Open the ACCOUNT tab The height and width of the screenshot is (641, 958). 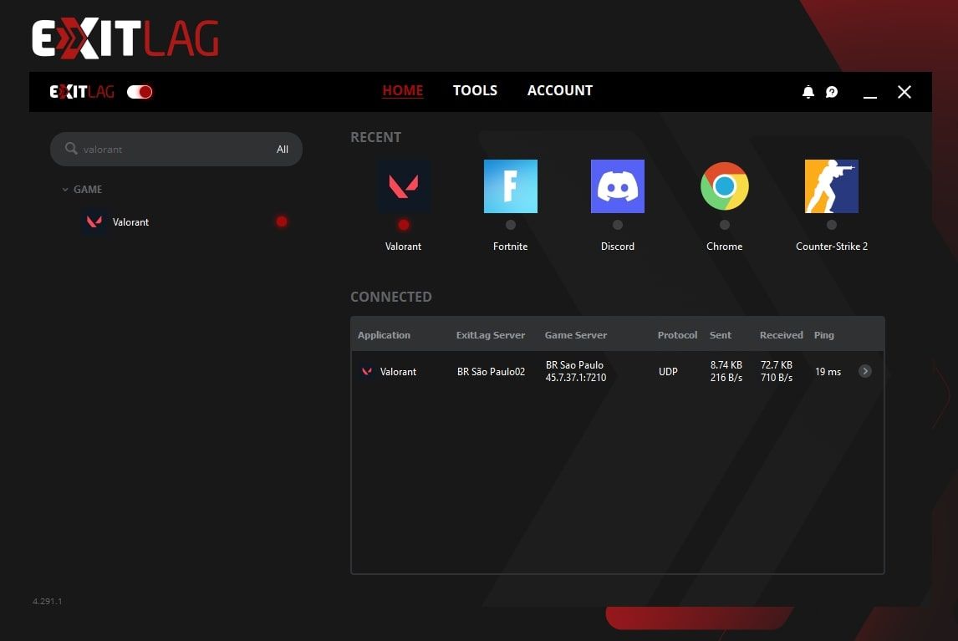(559, 90)
